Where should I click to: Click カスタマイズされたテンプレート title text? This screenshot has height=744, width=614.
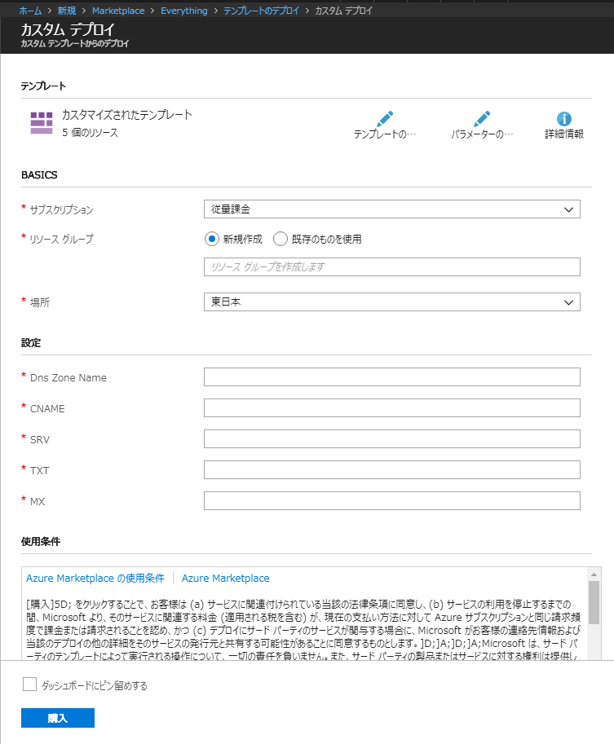point(126,115)
